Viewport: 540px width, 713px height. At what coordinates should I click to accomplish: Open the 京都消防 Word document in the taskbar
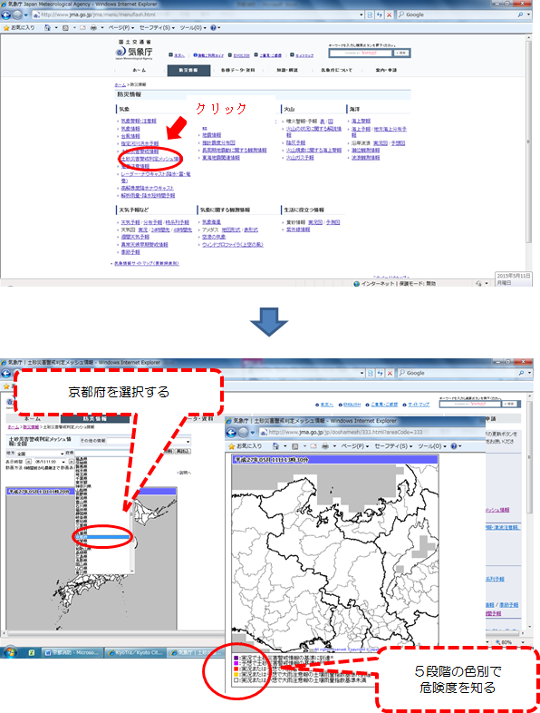72,652
